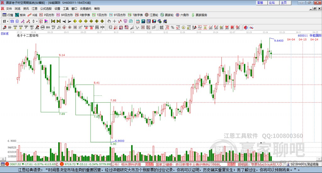Select the crosshair cursor tool
Image resolution: width=322 pixels, height=173 pixels.
(x=114, y=21)
